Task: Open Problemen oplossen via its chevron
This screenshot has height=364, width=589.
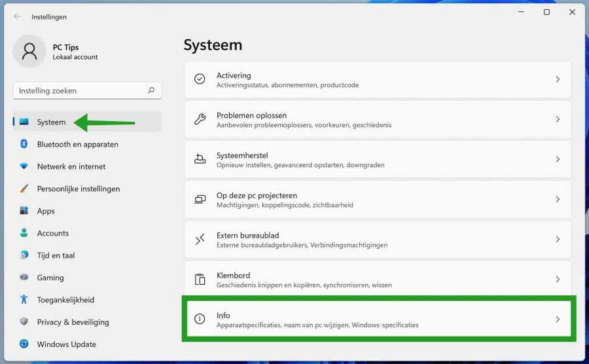Action: click(558, 119)
